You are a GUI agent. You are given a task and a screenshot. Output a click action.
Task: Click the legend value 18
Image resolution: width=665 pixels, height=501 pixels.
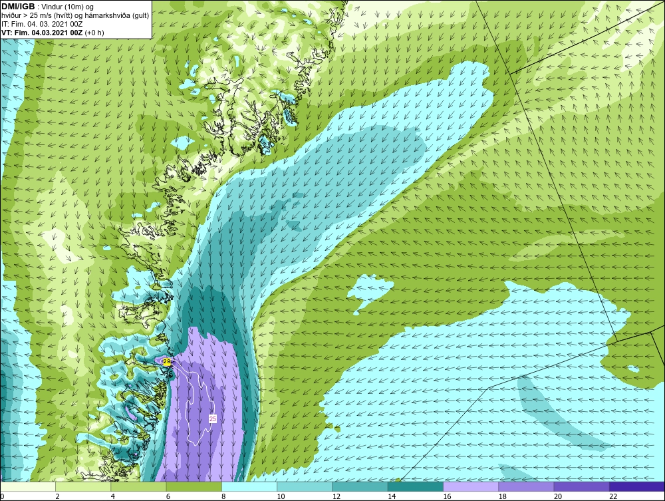pyautogui.click(x=503, y=497)
